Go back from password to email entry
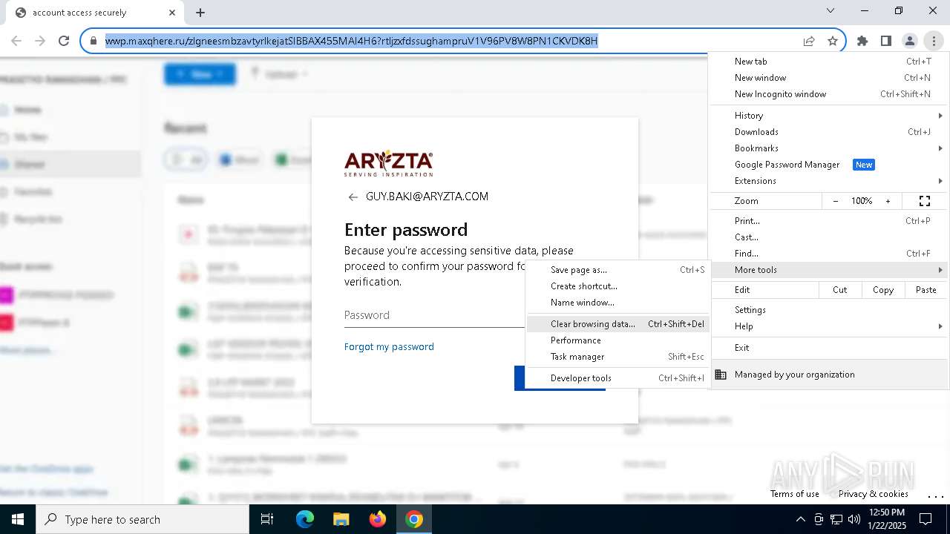This screenshot has height=534, width=950. tap(353, 197)
